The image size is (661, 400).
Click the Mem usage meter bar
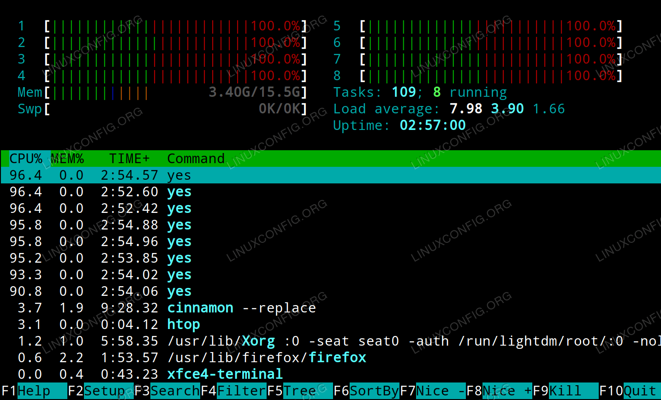(175, 93)
